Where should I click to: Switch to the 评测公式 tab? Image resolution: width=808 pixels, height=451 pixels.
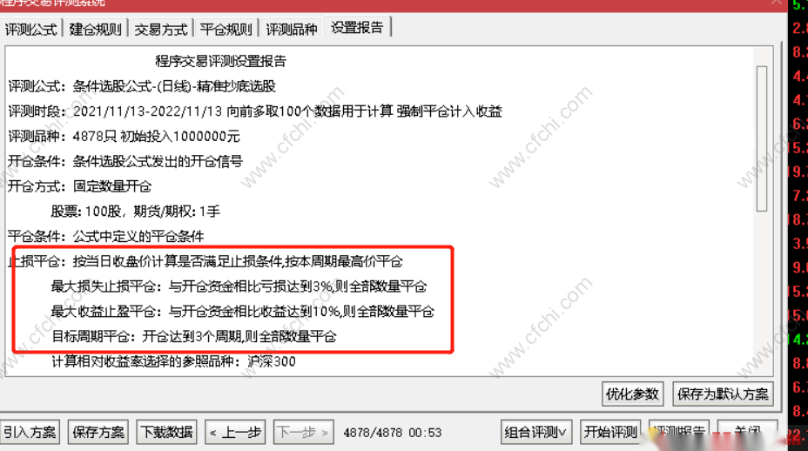(x=31, y=29)
